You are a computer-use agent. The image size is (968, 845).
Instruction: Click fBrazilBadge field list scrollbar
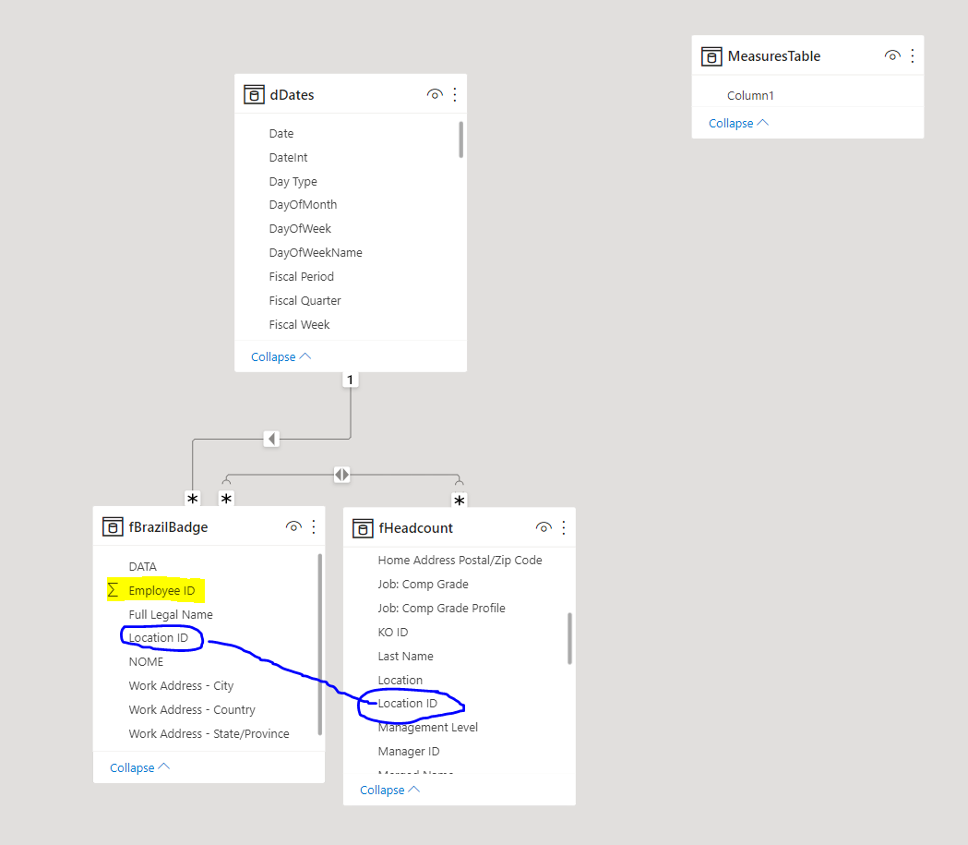point(320,644)
